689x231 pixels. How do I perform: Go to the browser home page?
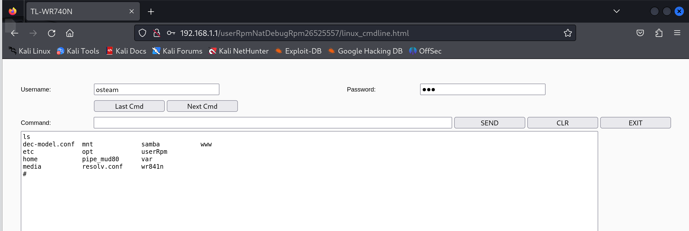coord(70,33)
